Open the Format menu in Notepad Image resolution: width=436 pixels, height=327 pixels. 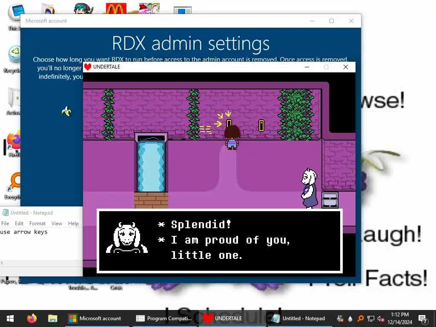(x=37, y=224)
